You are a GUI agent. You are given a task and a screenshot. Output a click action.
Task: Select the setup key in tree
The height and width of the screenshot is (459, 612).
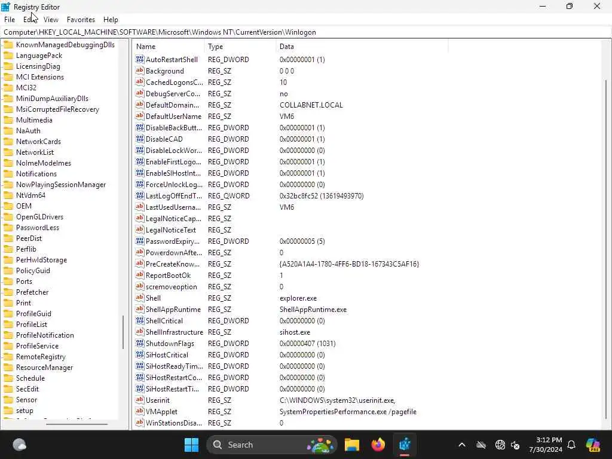pos(24,411)
